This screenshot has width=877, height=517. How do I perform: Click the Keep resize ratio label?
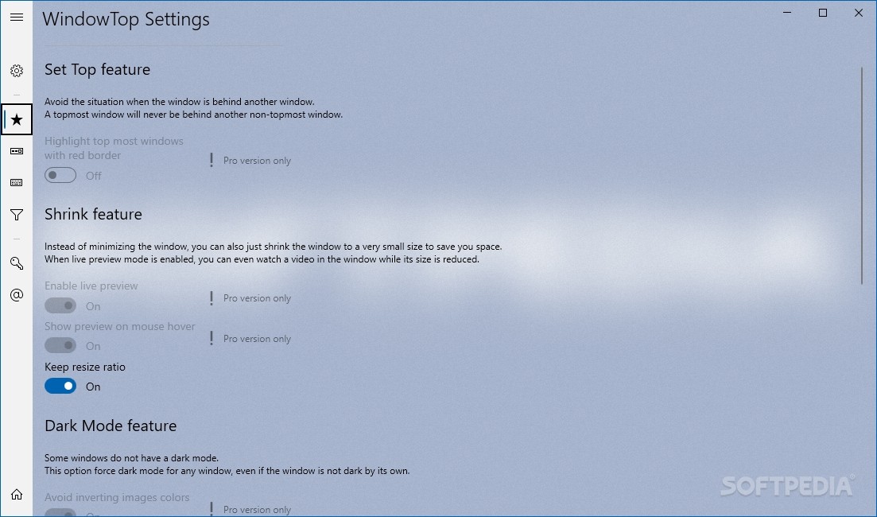pos(85,367)
